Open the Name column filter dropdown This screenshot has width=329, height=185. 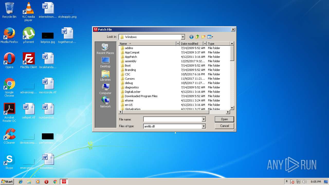click(x=178, y=44)
